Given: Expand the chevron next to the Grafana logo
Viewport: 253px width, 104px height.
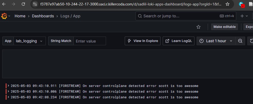Looking at the screenshot, I should (9, 16).
